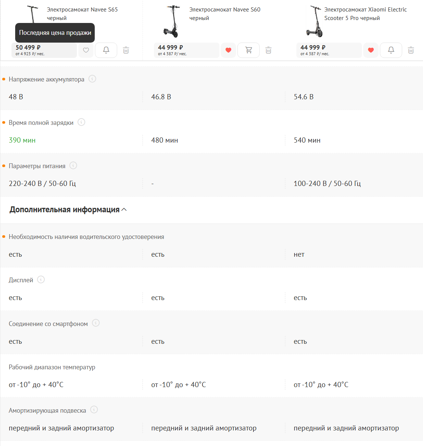Viewport: 423px width, 446px height.
Task: Click the 540 мин charging time value
Action: click(x=307, y=140)
